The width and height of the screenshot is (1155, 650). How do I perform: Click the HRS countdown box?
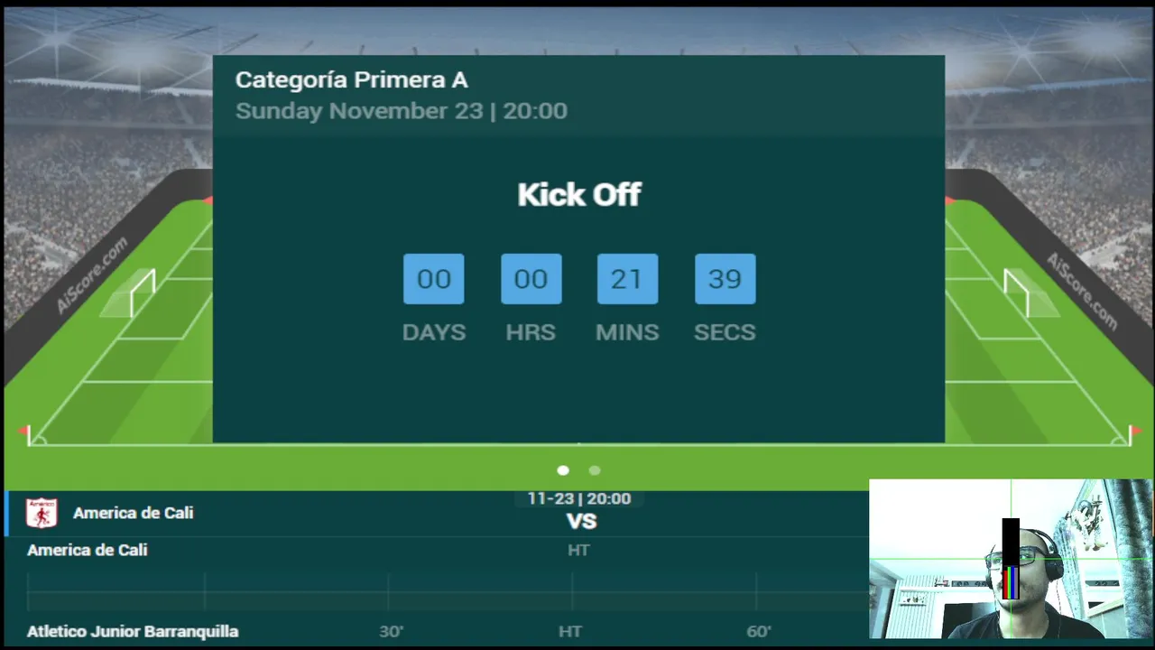531,279
